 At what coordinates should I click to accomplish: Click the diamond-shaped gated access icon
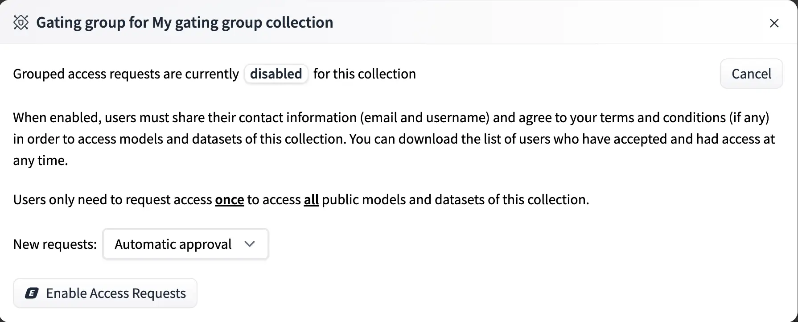click(21, 22)
